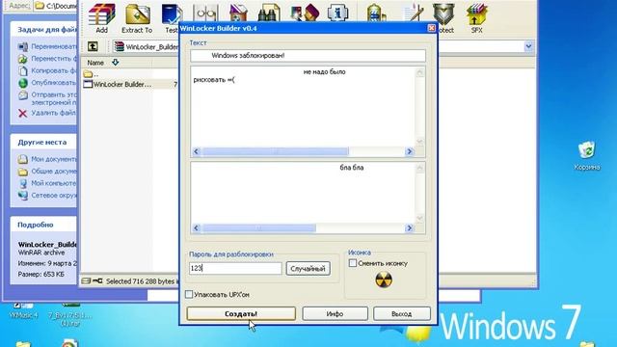
Task: Click the VirusScan icon in WinRAR toolbar
Action: [x=376, y=13]
